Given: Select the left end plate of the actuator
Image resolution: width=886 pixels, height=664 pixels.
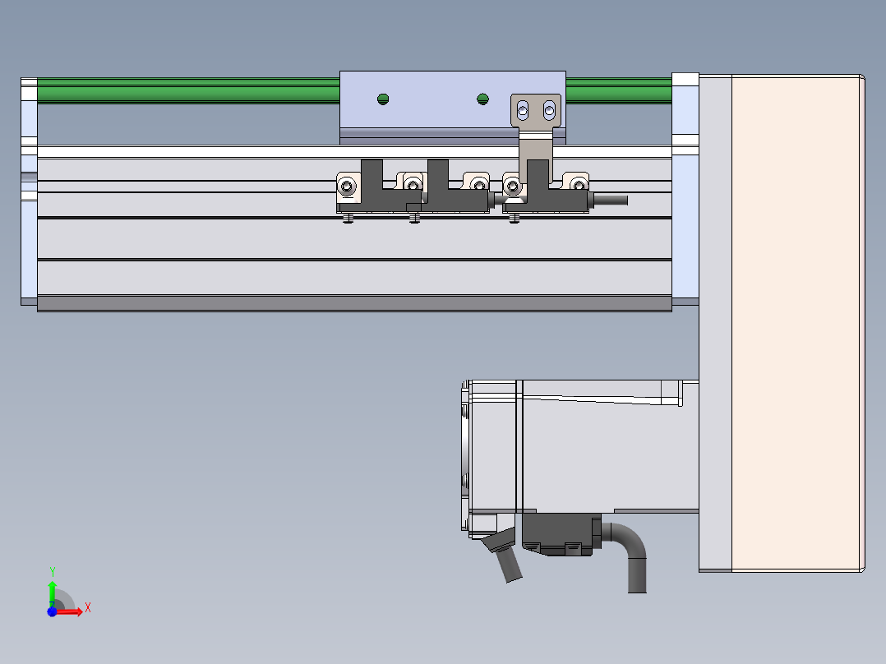Looking at the screenshot, I should point(29,191).
